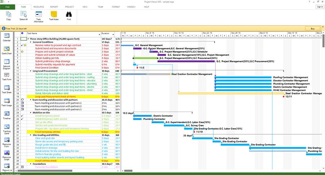Screen dimensions: 325x175
Task: Switch to the REPORT ribbon tab
Action: [54, 7]
